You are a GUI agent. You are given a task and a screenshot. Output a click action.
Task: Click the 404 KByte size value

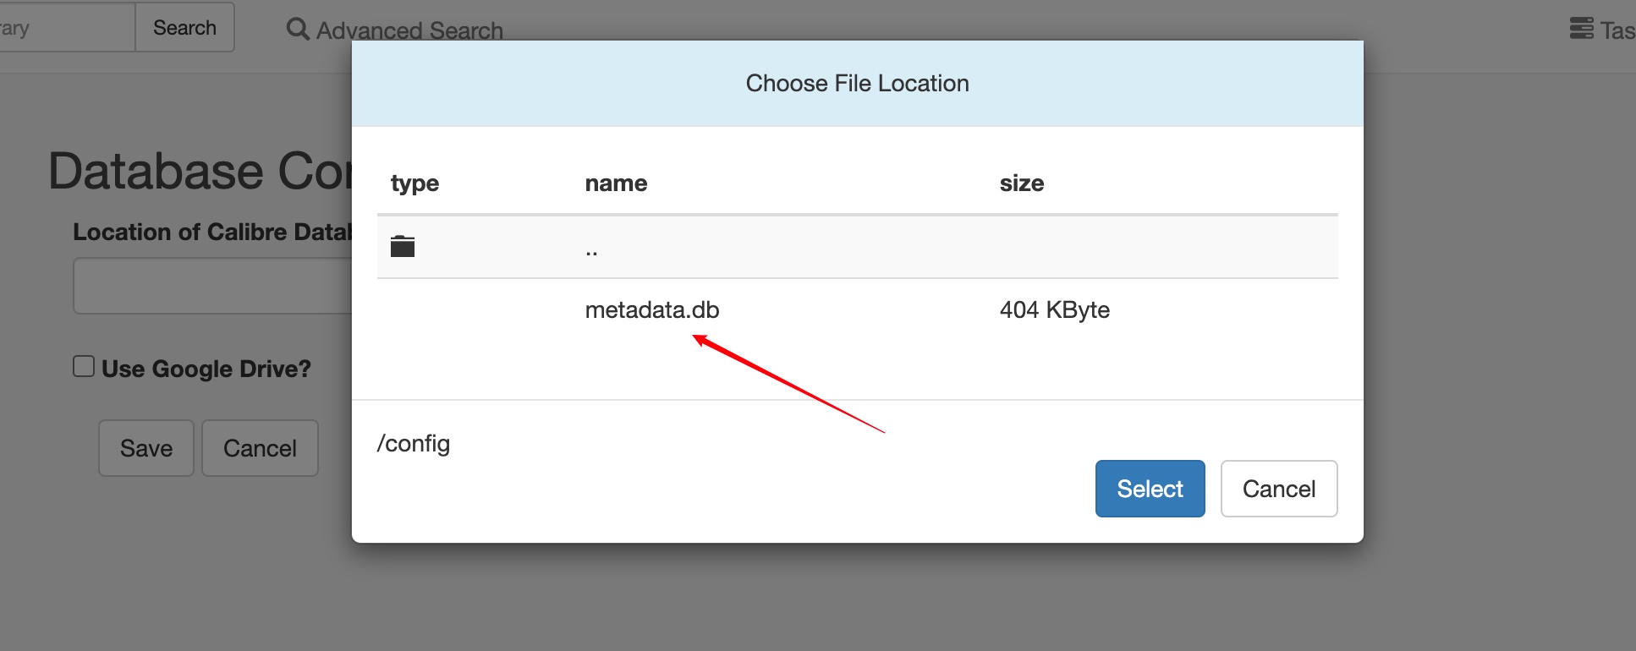click(x=1054, y=310)
